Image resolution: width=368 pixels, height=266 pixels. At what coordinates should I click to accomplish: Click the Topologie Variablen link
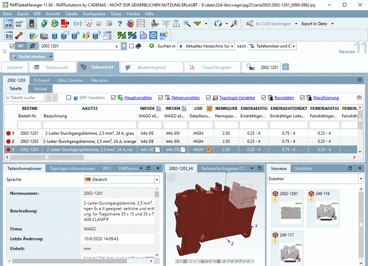[237, 98]
